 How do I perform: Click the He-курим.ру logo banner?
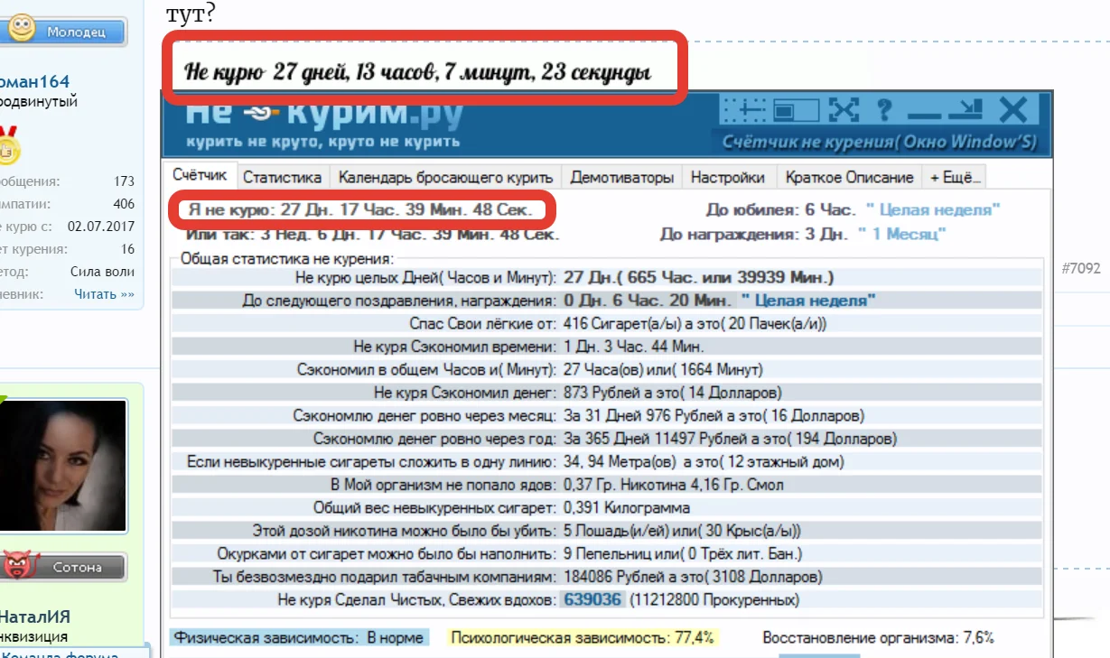pyautogui.click(x=325, y=125)
